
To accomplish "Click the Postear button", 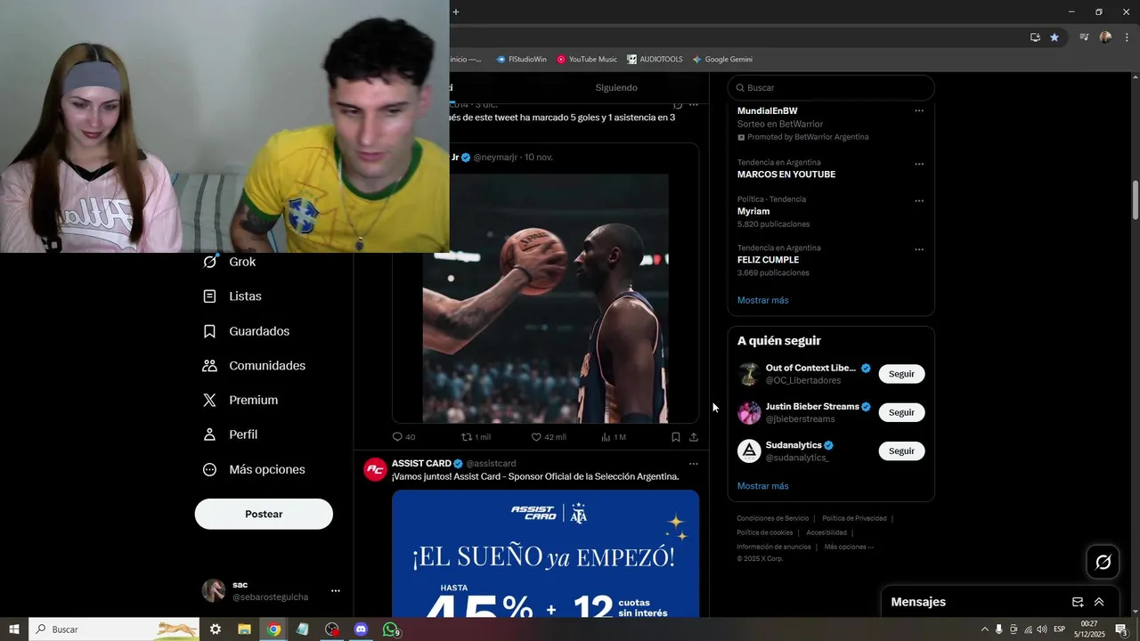I will [x=264, y=514].
